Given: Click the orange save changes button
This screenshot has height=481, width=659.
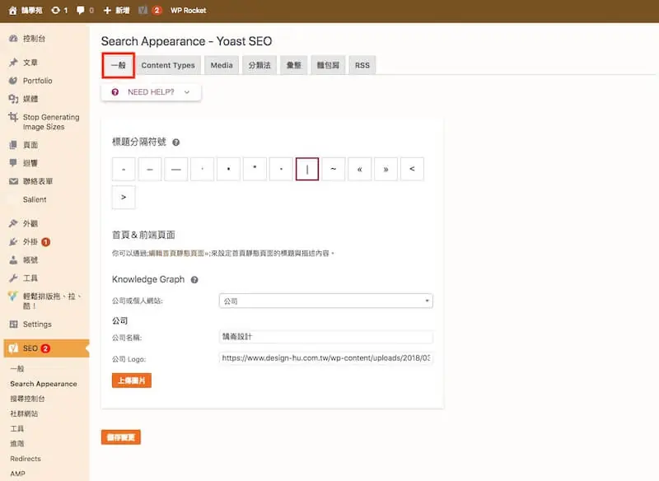Looking at the screenshot, I should coord(120,437).
